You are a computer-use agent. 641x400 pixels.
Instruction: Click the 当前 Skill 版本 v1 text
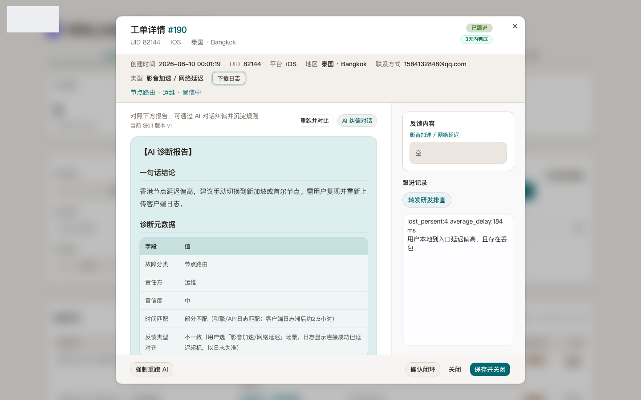[151, 126]
